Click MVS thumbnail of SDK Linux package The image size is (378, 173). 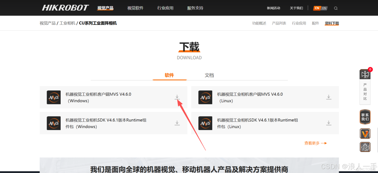point(205,123)
